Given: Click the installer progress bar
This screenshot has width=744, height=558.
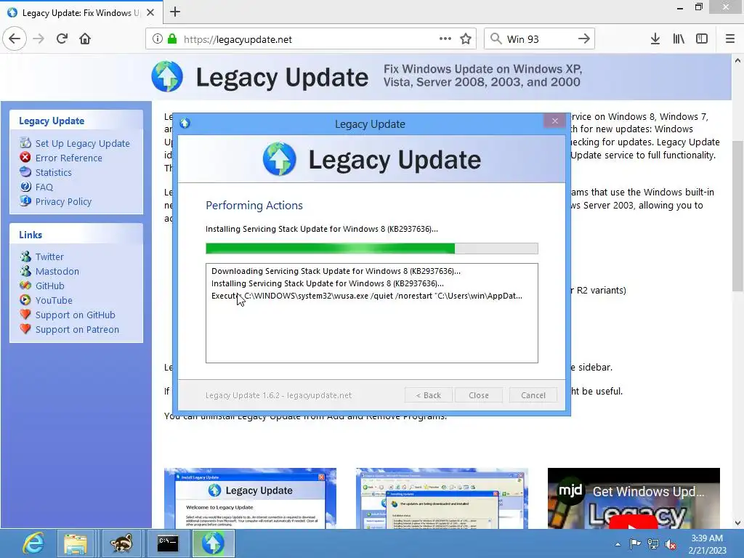Looking at the screenshot, I should coord(371,248).
